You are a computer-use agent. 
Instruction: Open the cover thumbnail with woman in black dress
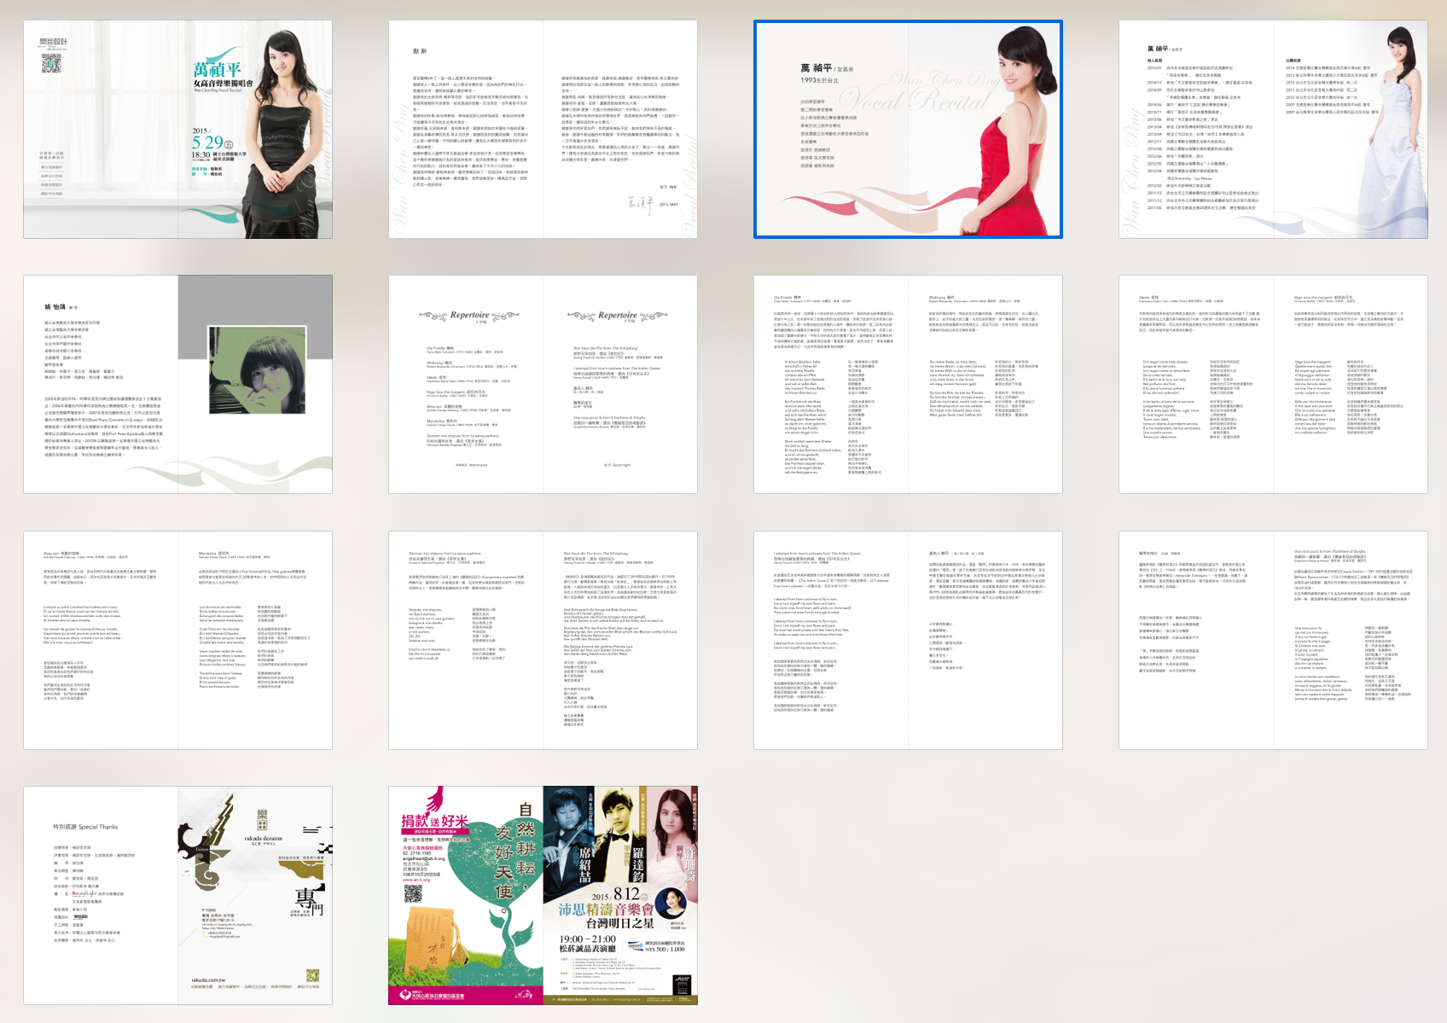[x=177, y=130]
